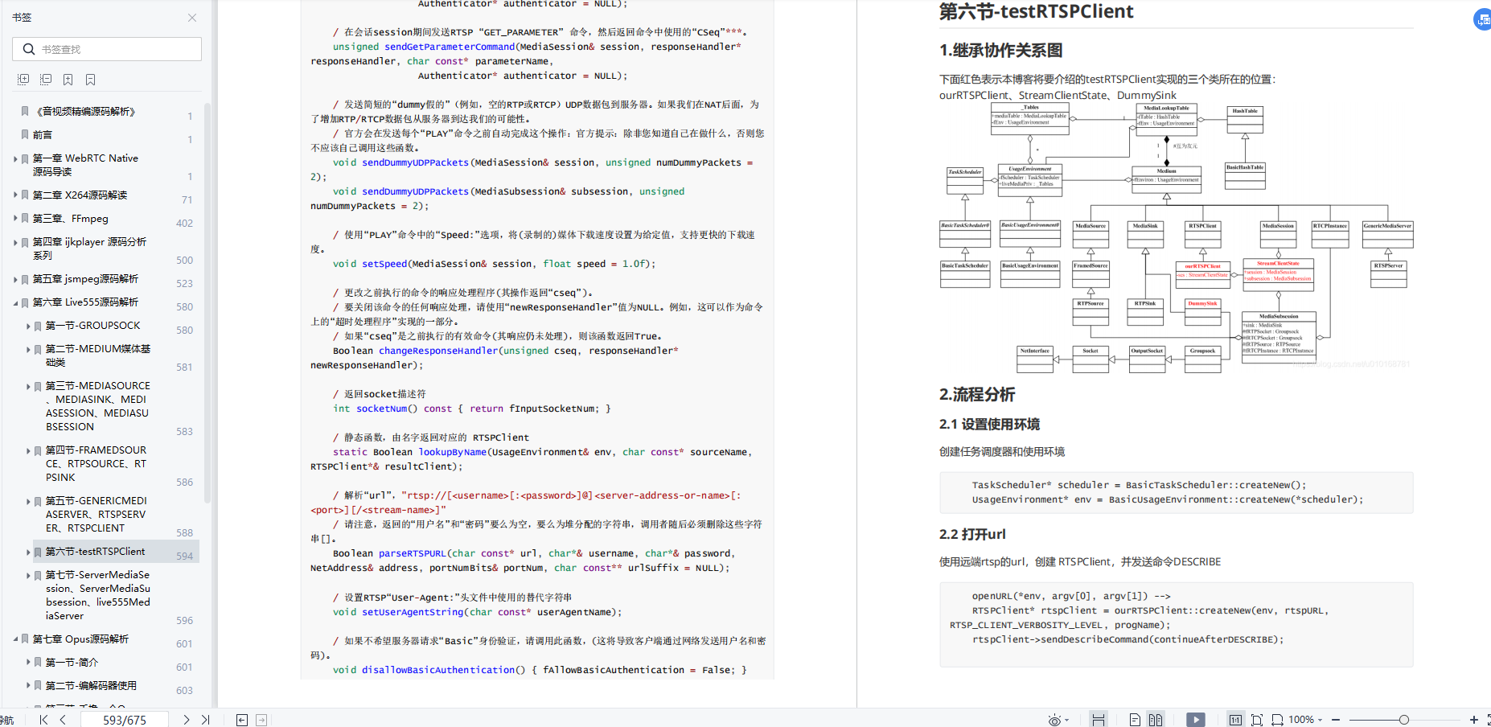Screen dimensions: 1491x727
Task: Click the 2.2 打开url heading
Action: coord(971,535)
